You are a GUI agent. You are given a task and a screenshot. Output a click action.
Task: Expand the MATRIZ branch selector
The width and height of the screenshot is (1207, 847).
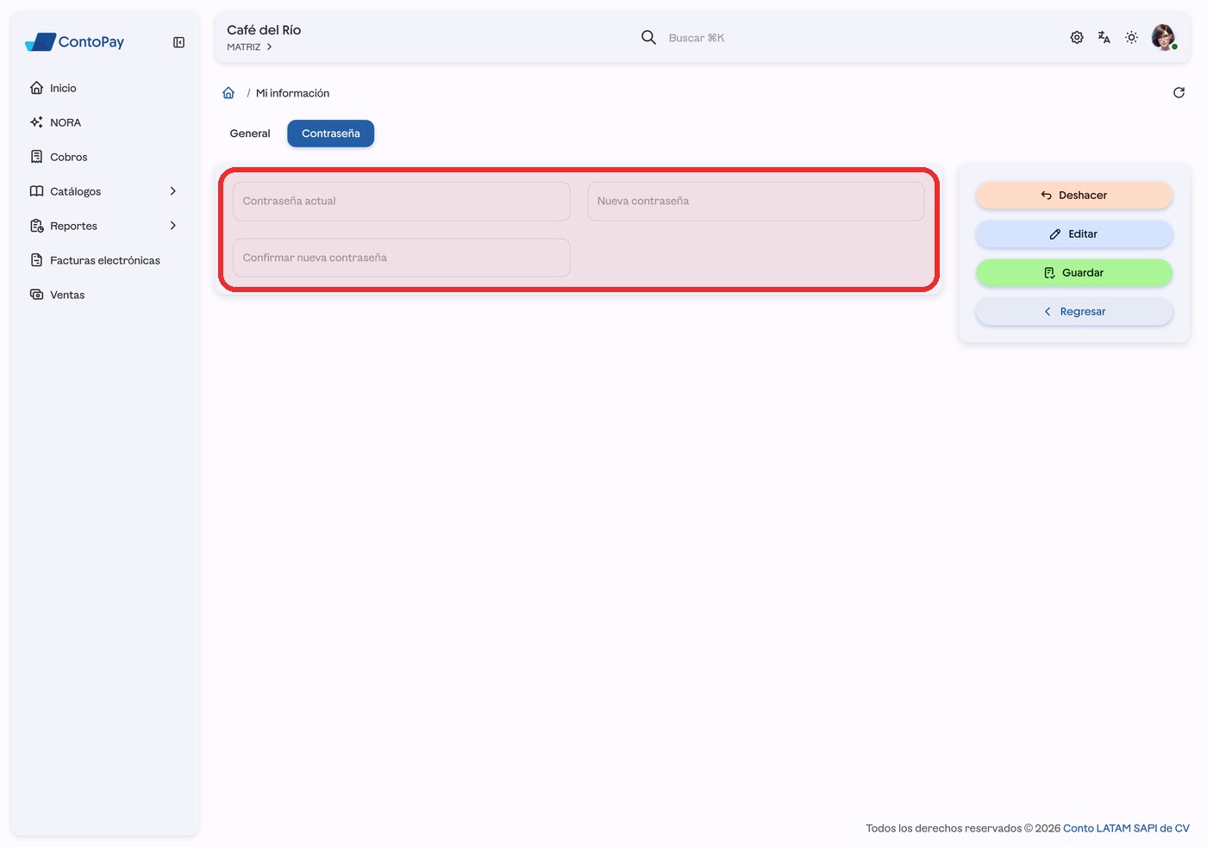pyautogui.click(x=250, y=47)
